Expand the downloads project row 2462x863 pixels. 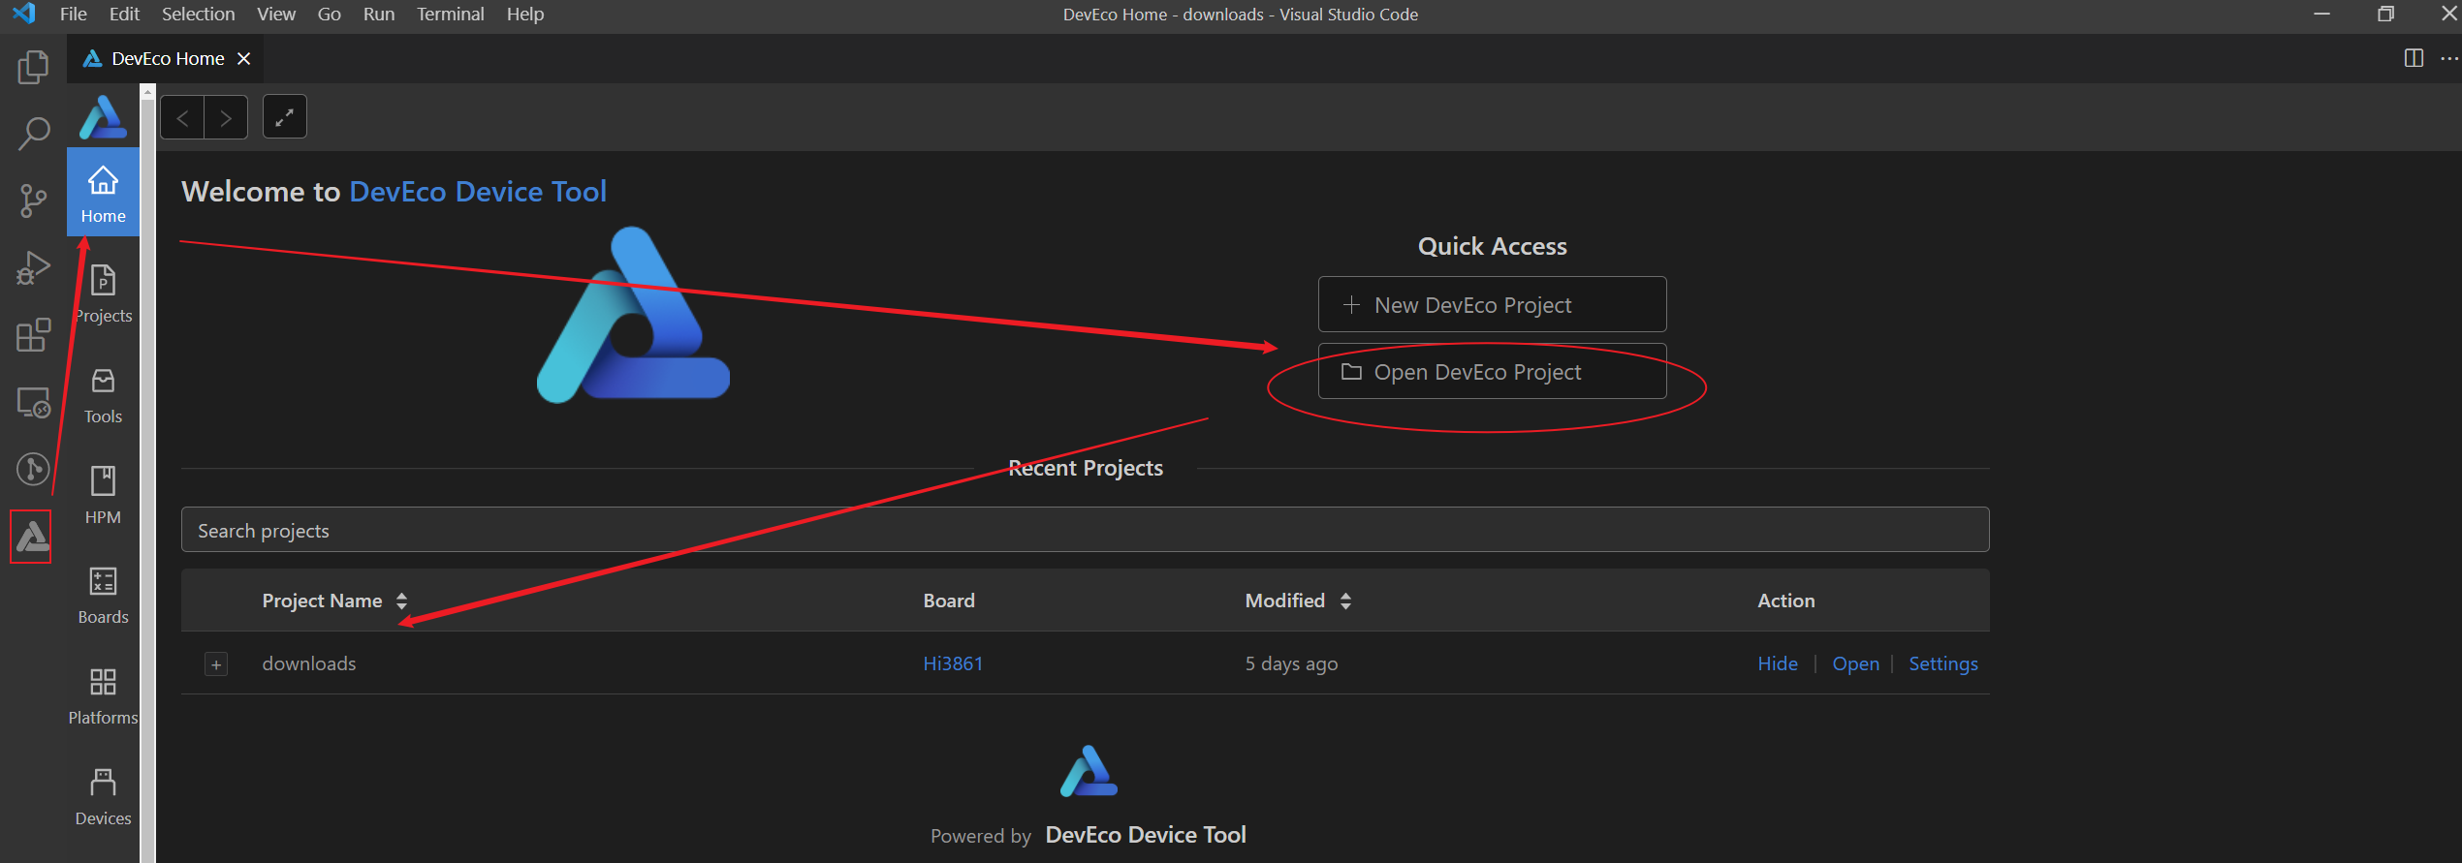[216, 664]
